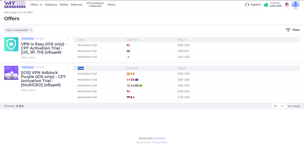Click the Main page breadcrumb
This screenshot has height=145, width=304.
10,12
